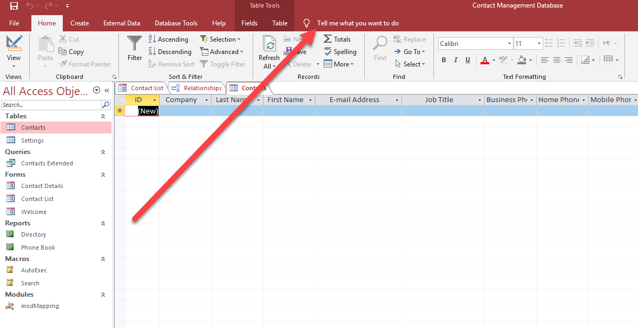Click the Refresh All icon
The height and width of the screenshot is (328, 638).
(x=268, y=52)
